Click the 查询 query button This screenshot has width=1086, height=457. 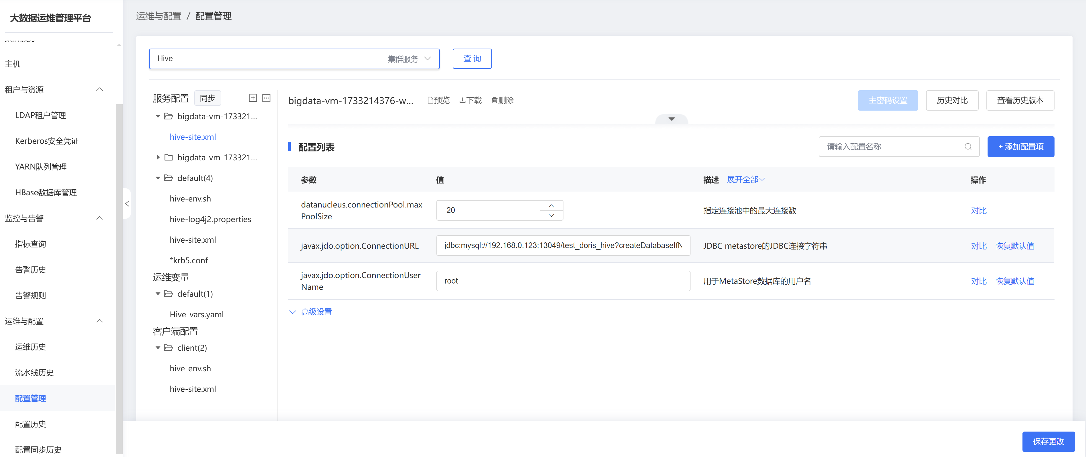(472, 59)
